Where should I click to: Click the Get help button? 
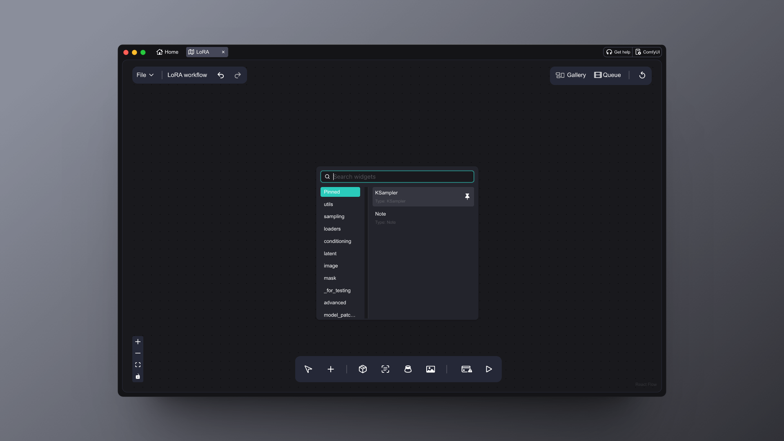tap(618, 52)
